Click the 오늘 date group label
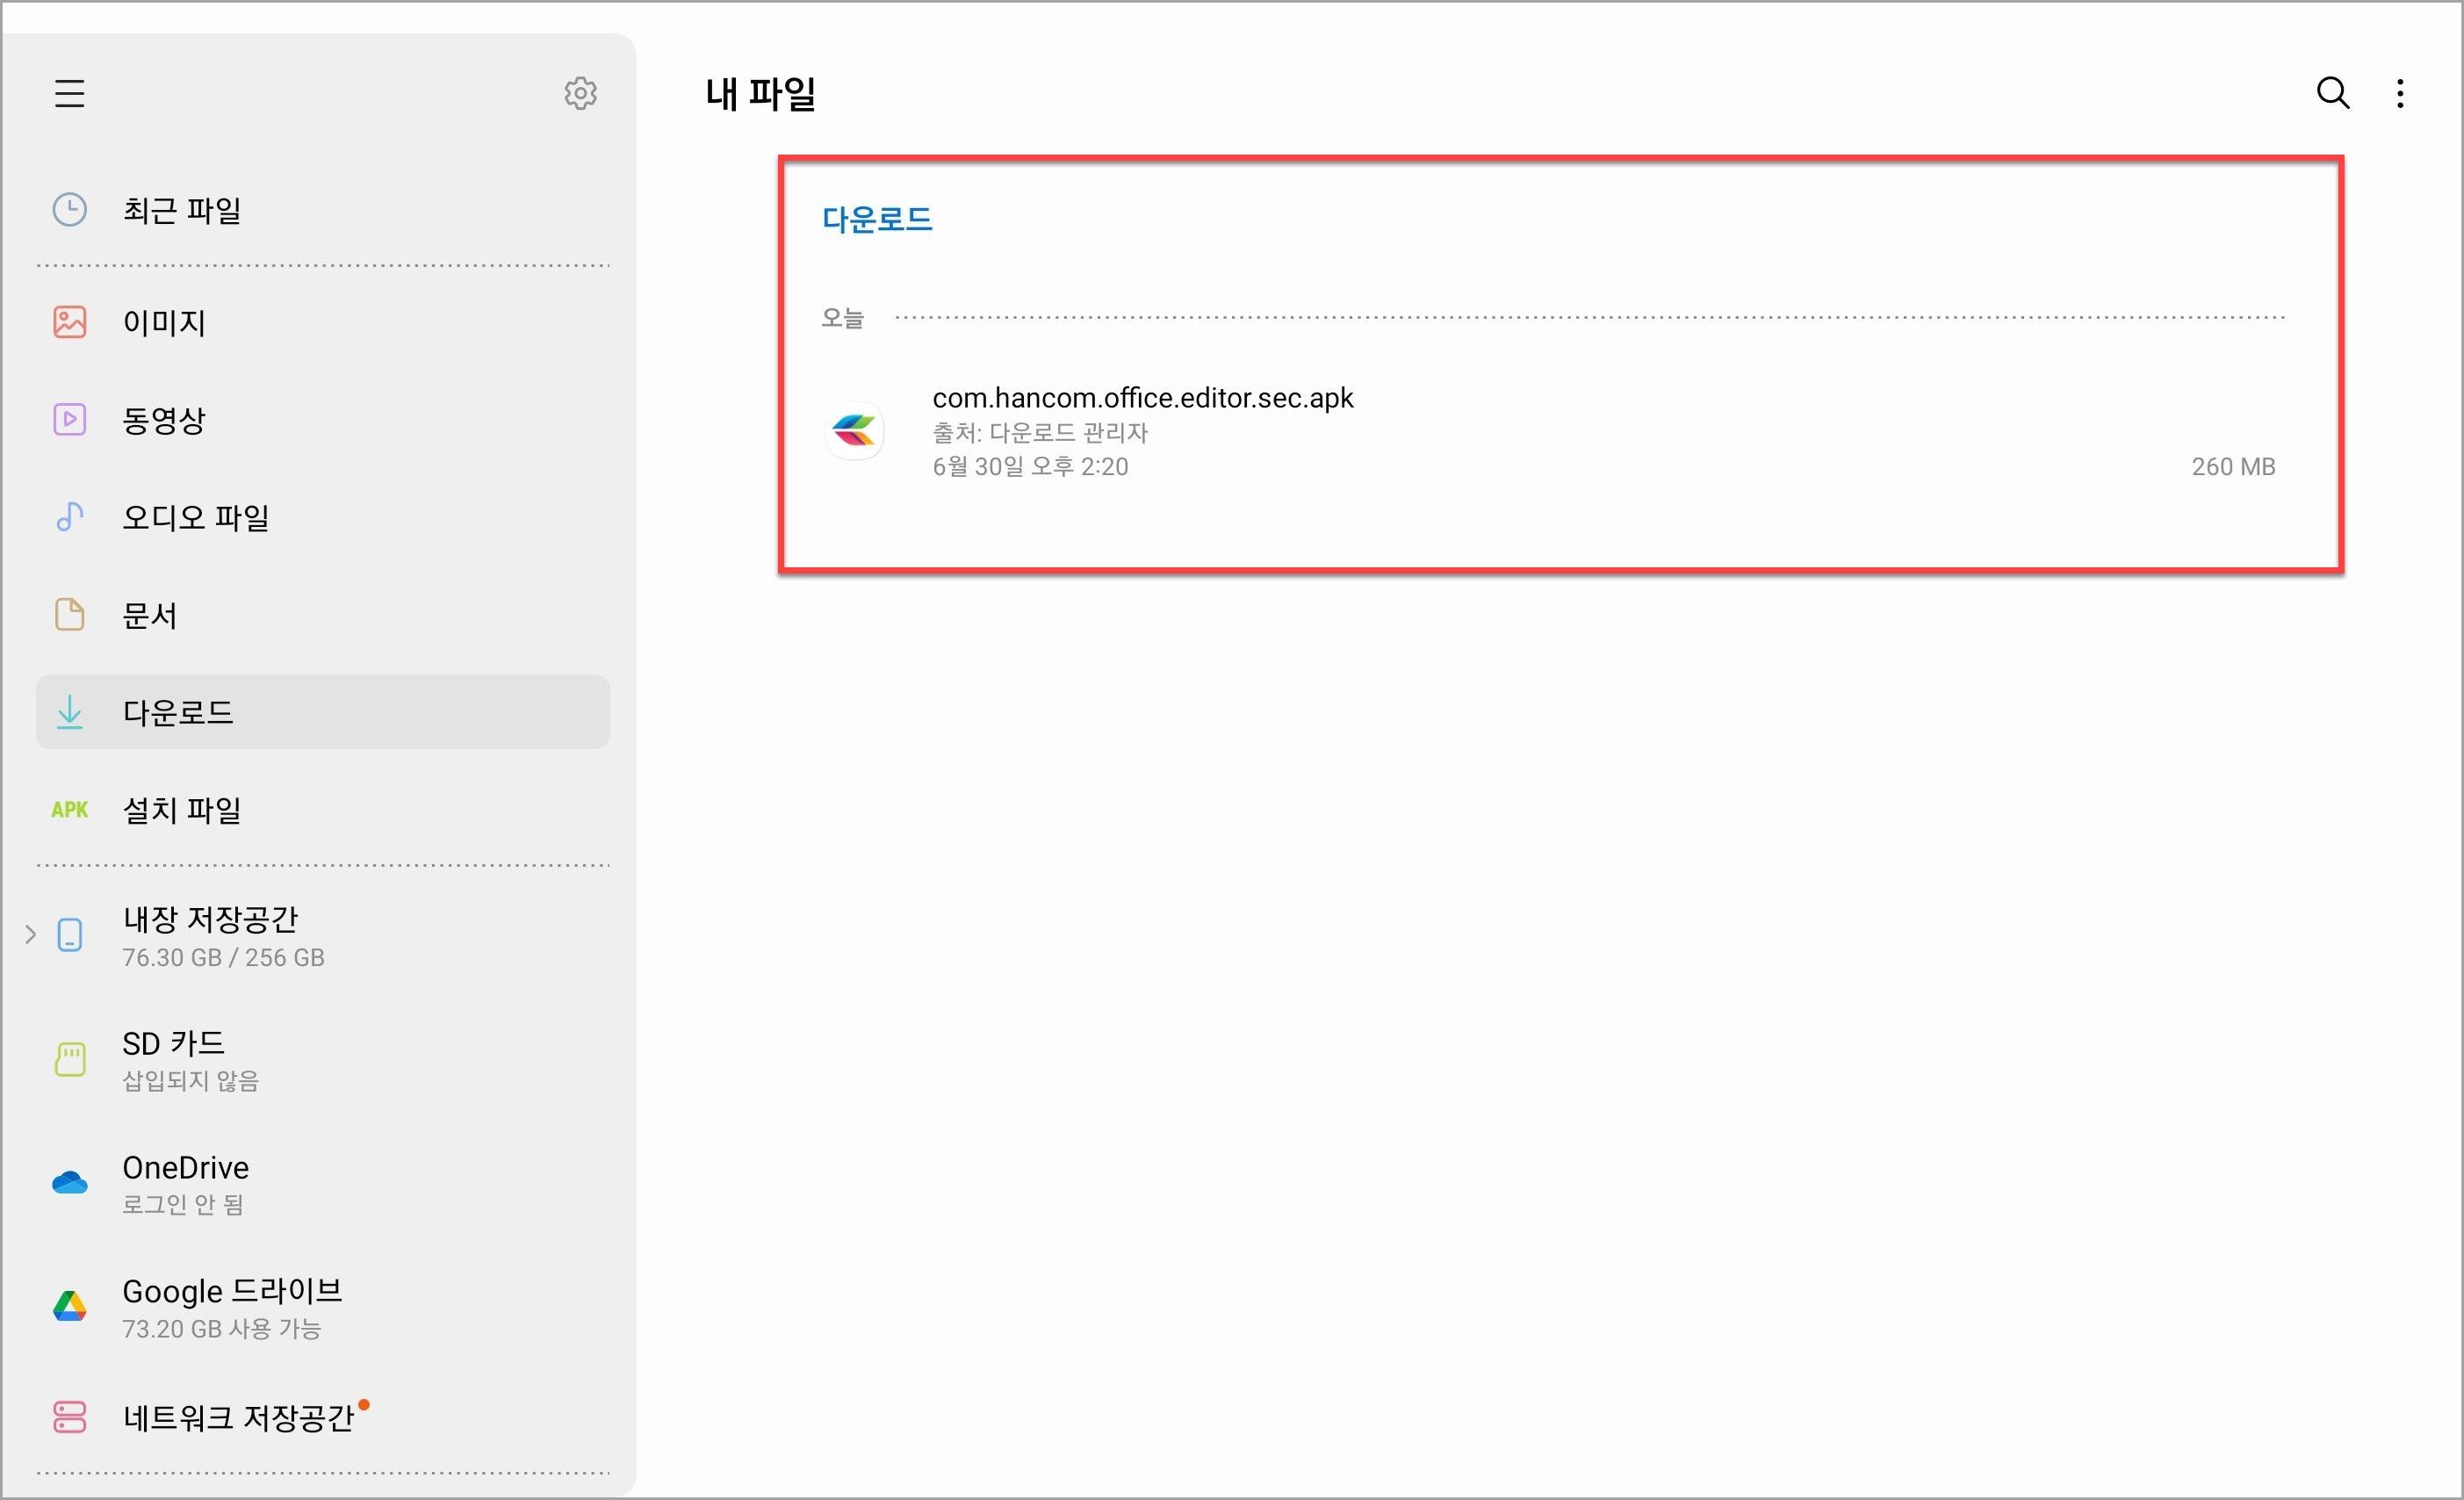 point(842,318)
